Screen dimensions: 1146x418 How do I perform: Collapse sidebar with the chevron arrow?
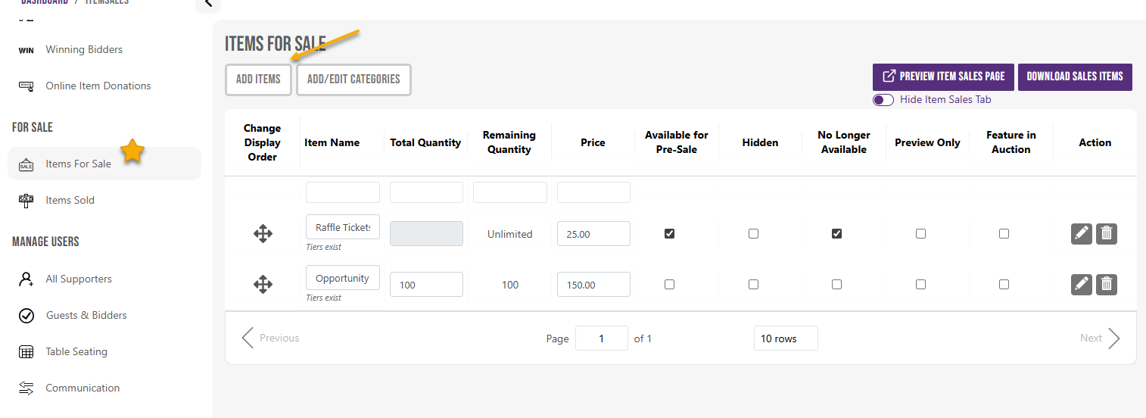208,5
